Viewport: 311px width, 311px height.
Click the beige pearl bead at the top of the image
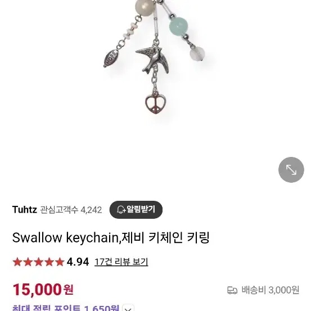pos(145,7)
